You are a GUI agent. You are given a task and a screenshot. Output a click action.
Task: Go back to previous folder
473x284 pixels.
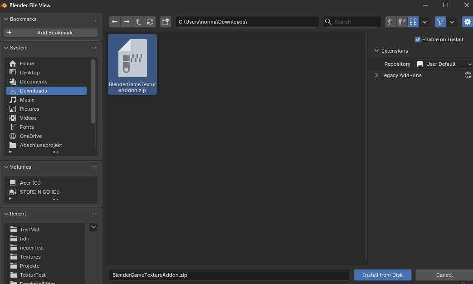115,22
